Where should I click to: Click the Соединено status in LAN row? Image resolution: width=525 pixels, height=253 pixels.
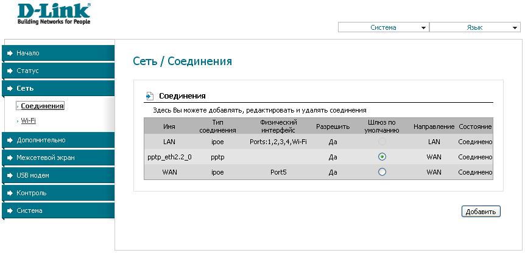coord(475,142)
